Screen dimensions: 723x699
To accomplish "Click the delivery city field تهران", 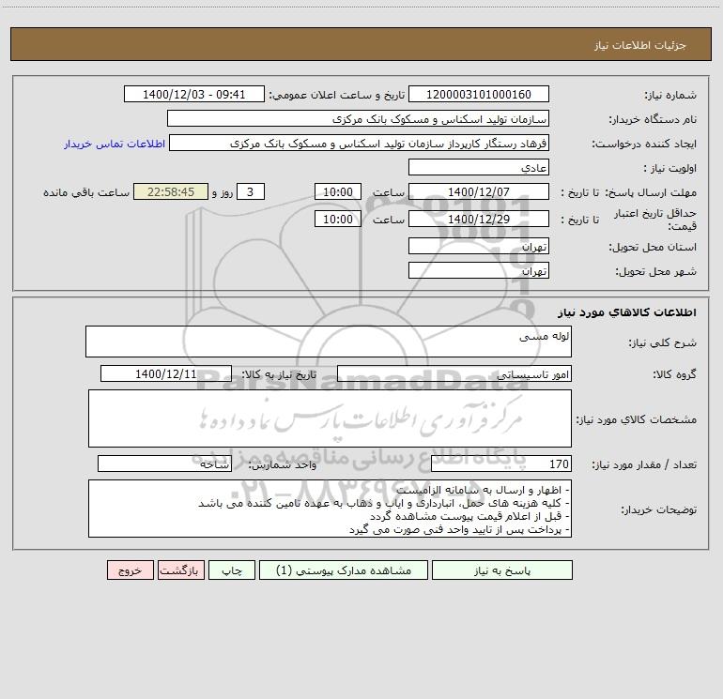I will click(479, 270).
